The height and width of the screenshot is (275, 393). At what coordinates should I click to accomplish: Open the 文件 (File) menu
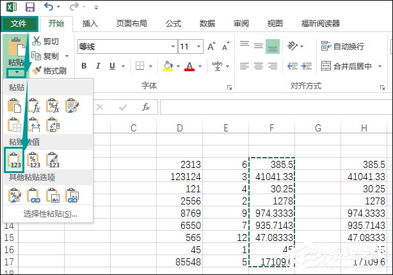(19, 24)
